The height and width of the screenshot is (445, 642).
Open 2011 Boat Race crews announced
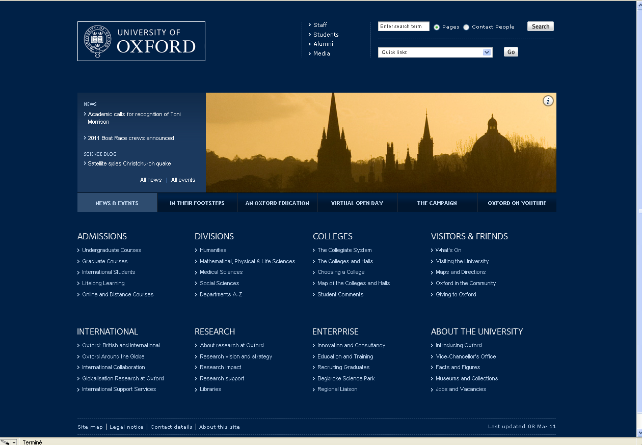(131, 138)
